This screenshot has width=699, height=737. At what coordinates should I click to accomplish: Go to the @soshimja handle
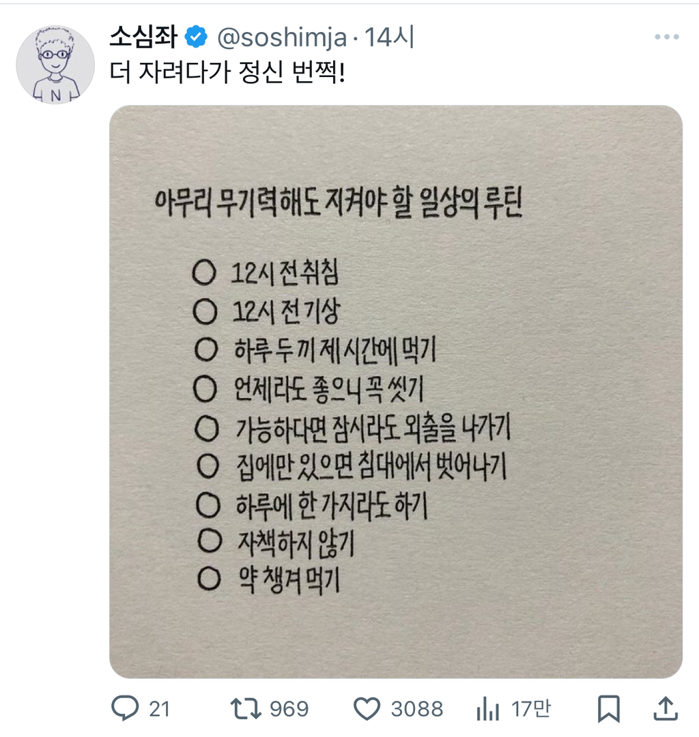click(281, 38)
